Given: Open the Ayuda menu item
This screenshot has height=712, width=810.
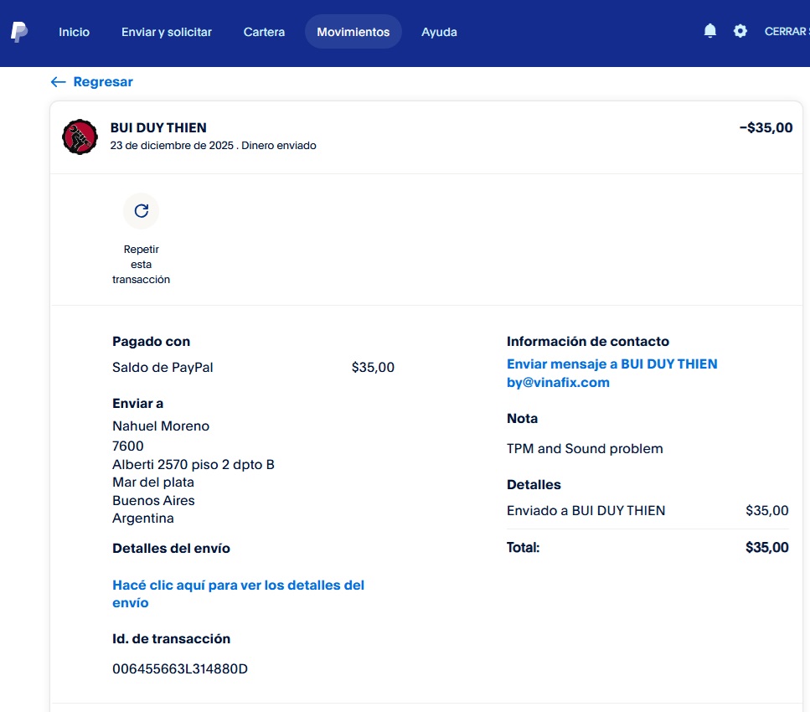Looking at the screenshot, I should click(439, 32).
